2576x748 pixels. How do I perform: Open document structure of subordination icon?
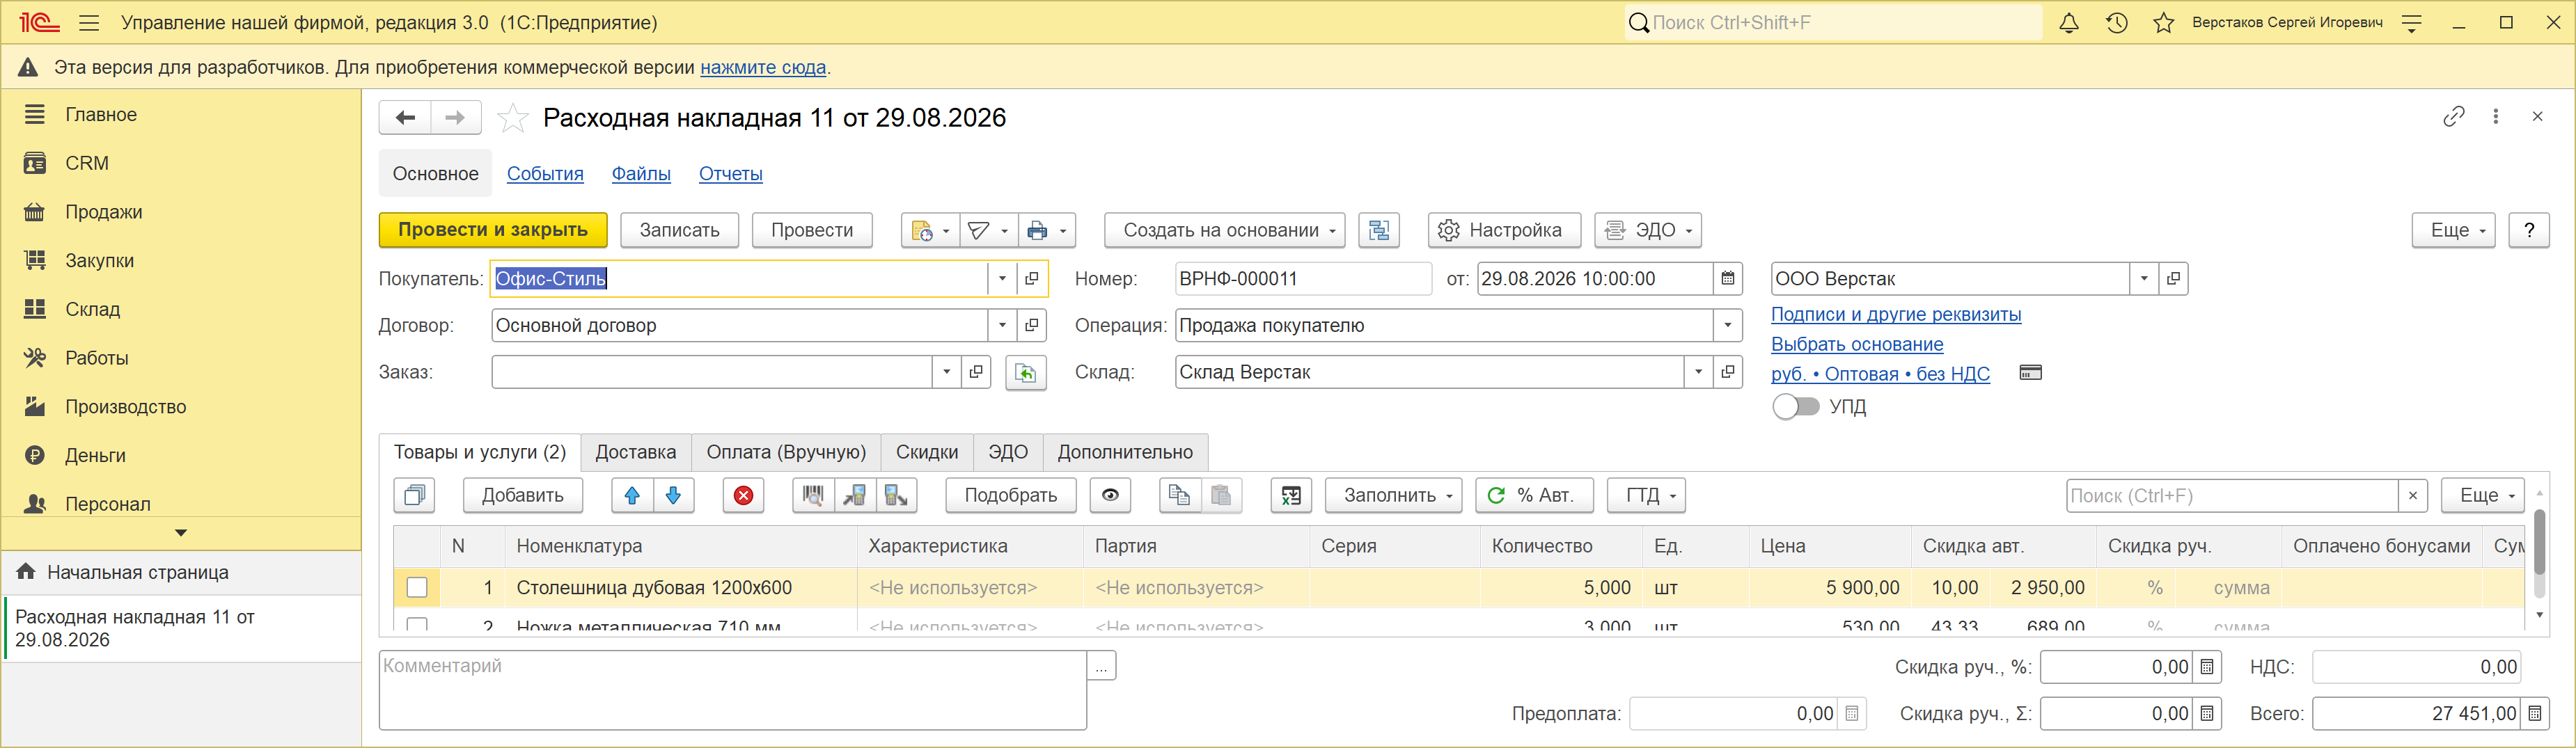pos(1379,230)
